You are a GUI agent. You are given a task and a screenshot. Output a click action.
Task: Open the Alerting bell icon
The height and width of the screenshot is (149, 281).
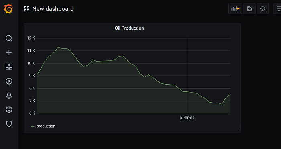9,95
